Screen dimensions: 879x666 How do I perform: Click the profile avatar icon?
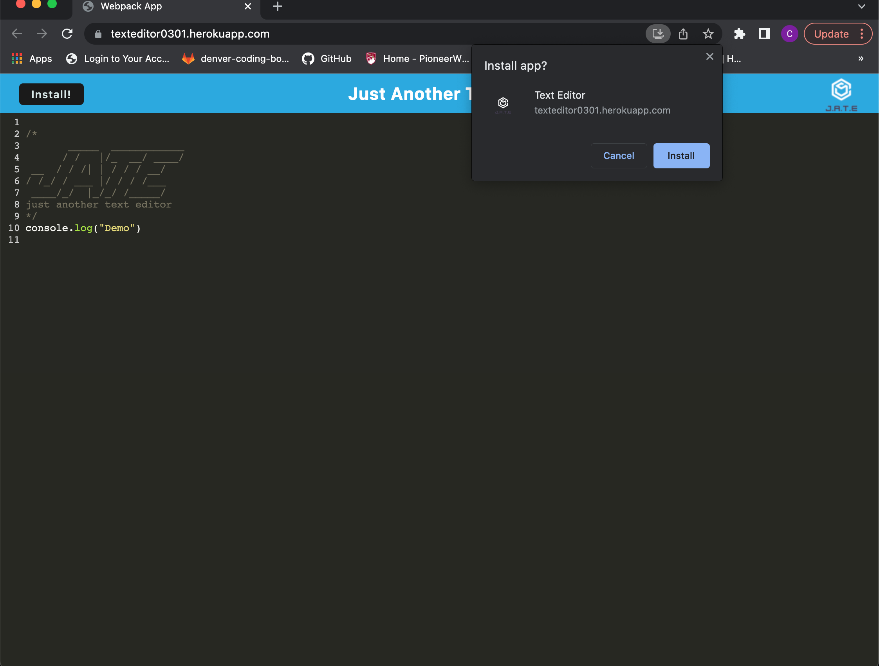click(790, 34)
